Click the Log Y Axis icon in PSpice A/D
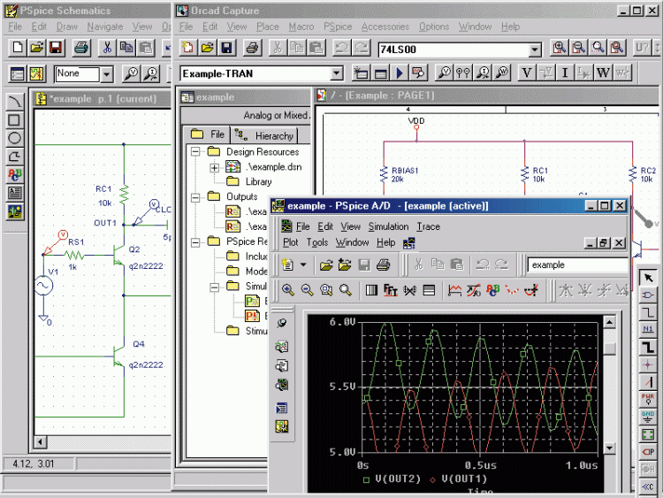The height and width of the screenshot is (498, 663). (x=429, y=290)
